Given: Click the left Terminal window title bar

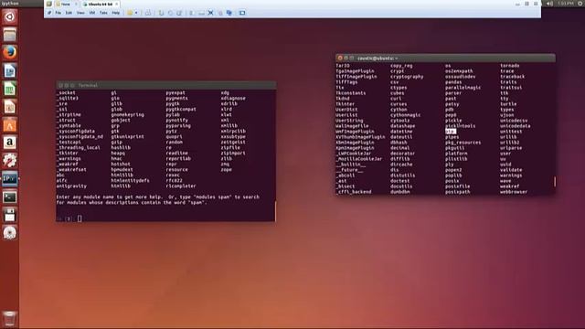Looking at the screenshot, I should [x=166, y=85].
